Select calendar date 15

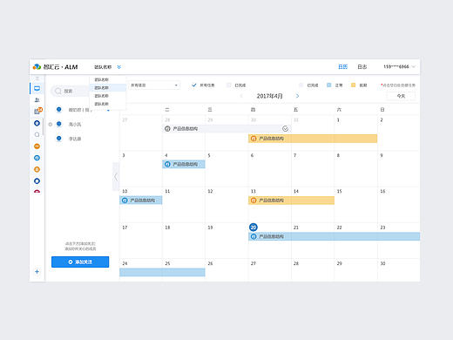[x=339, y=191]
